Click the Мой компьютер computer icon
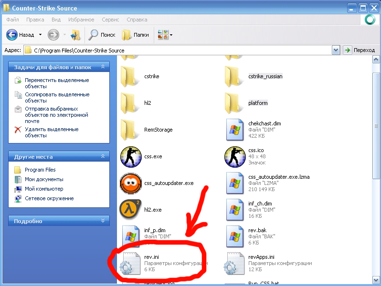381x286 pixels. coord(18,189)
